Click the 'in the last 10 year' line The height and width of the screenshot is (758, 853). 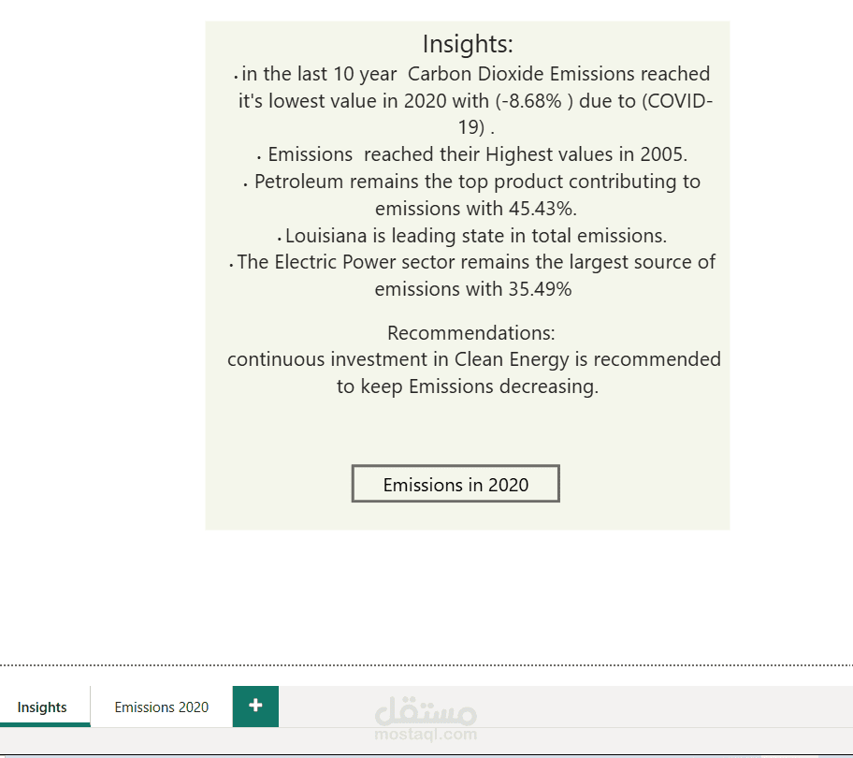click(x=472, y=74)
